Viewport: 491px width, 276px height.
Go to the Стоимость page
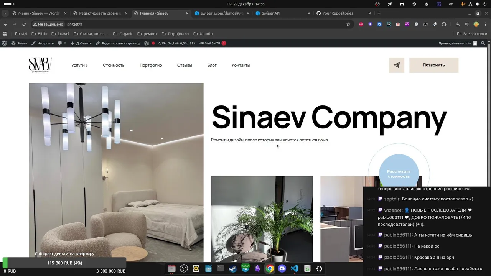pos(114,65)
